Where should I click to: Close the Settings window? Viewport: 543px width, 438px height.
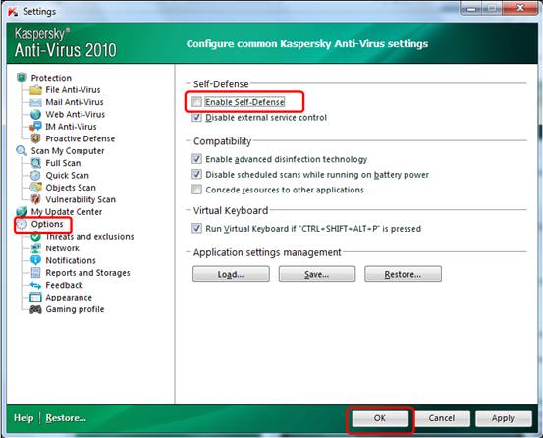pos(520,8)
